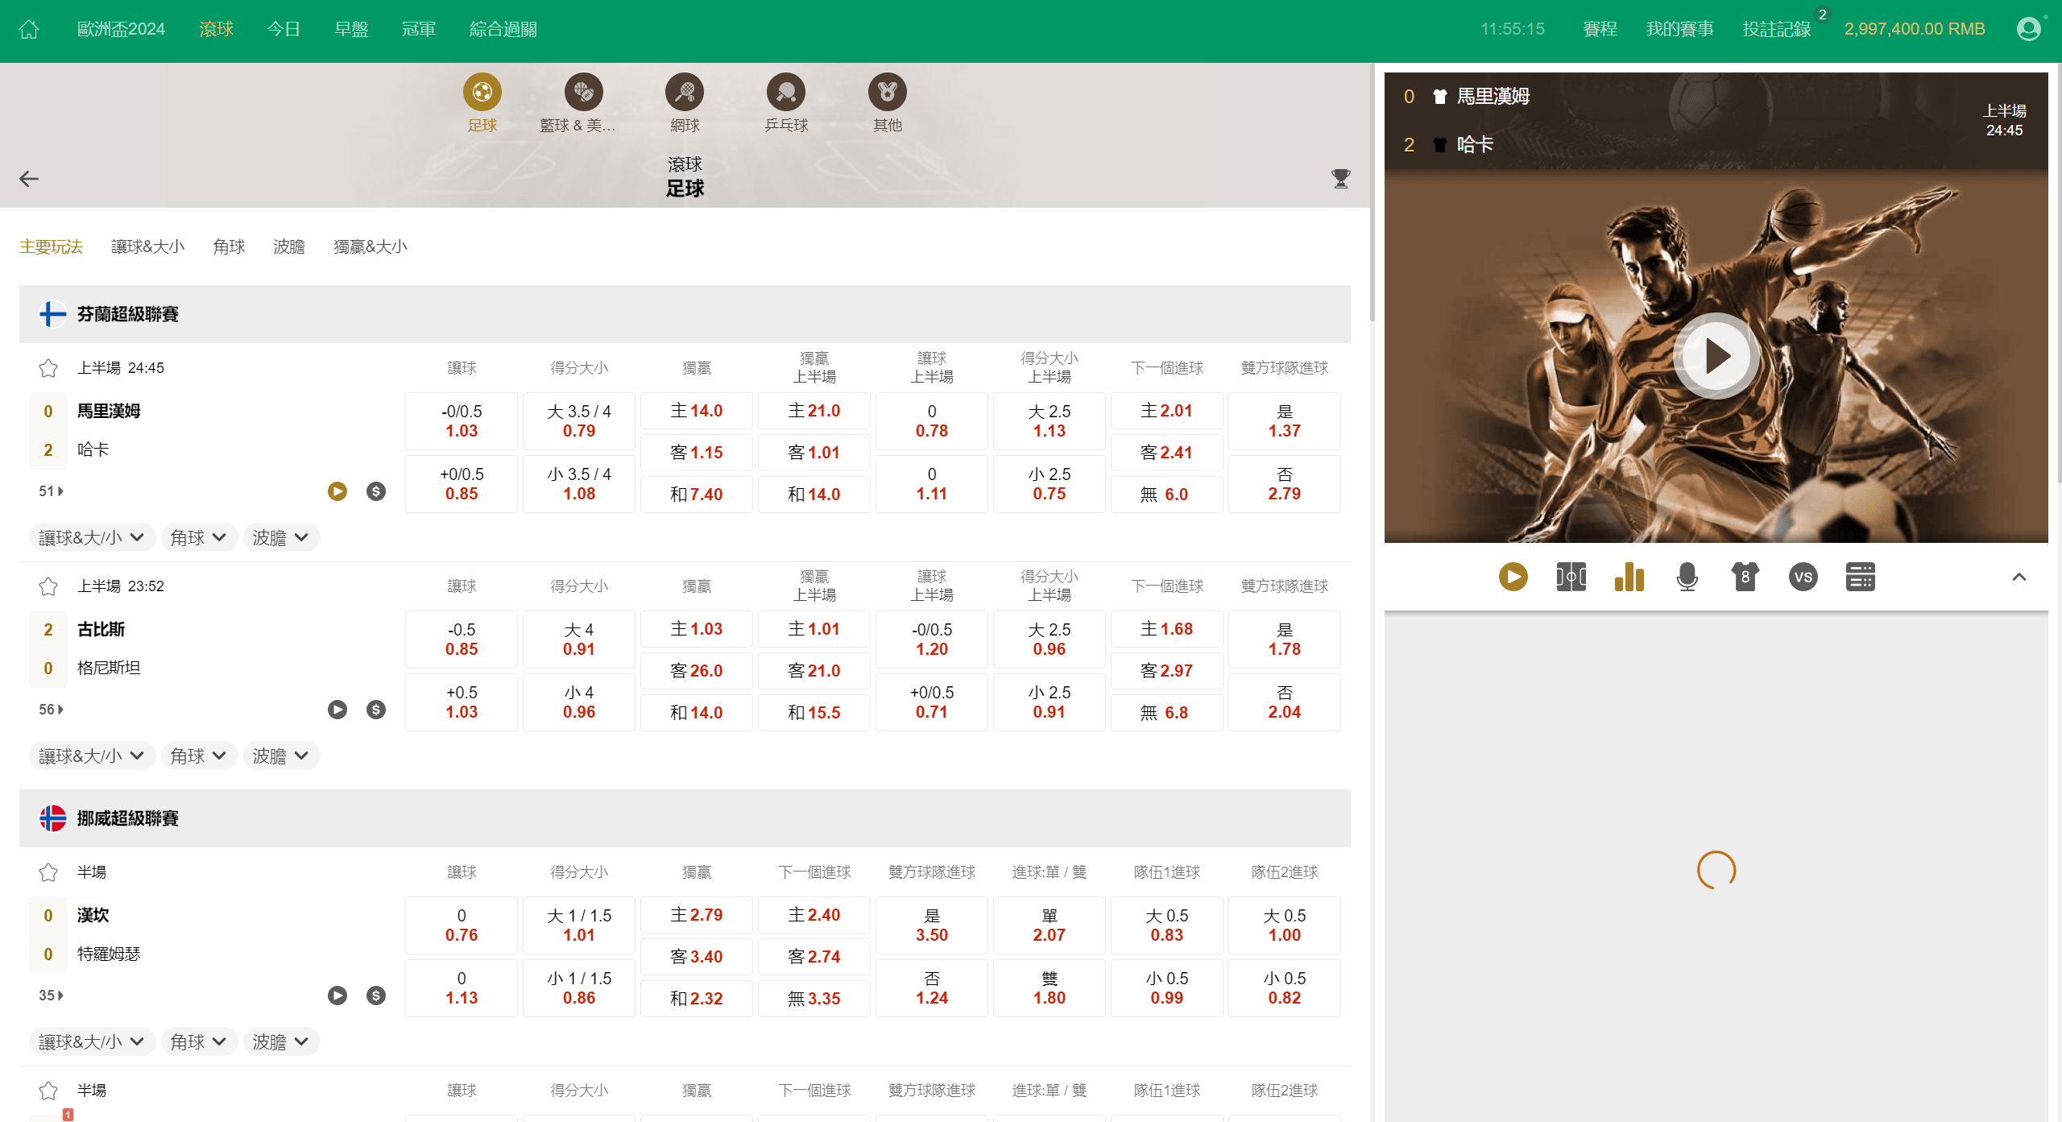Star the 漢坎 vs 特羅姆瑟 match
2062x1122 pixels.
pyautogui.click(x=48, y=872)
